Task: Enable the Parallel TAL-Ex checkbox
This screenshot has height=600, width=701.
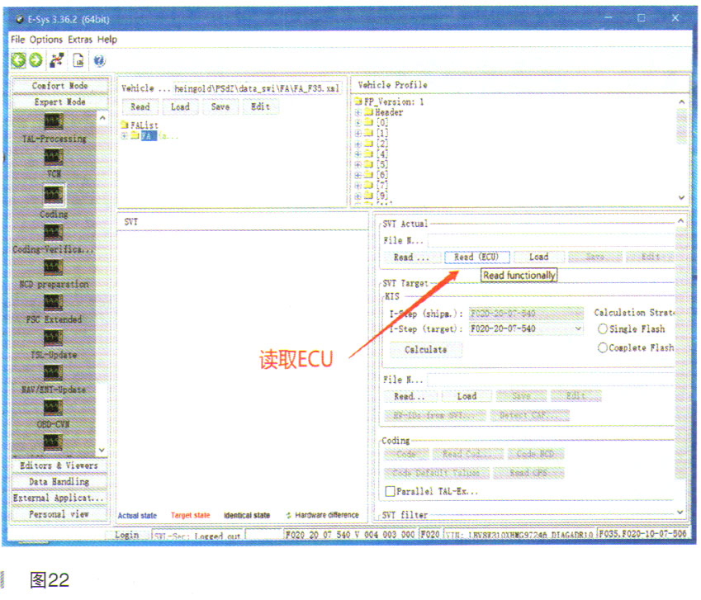Action: click(x=390, y=491)
